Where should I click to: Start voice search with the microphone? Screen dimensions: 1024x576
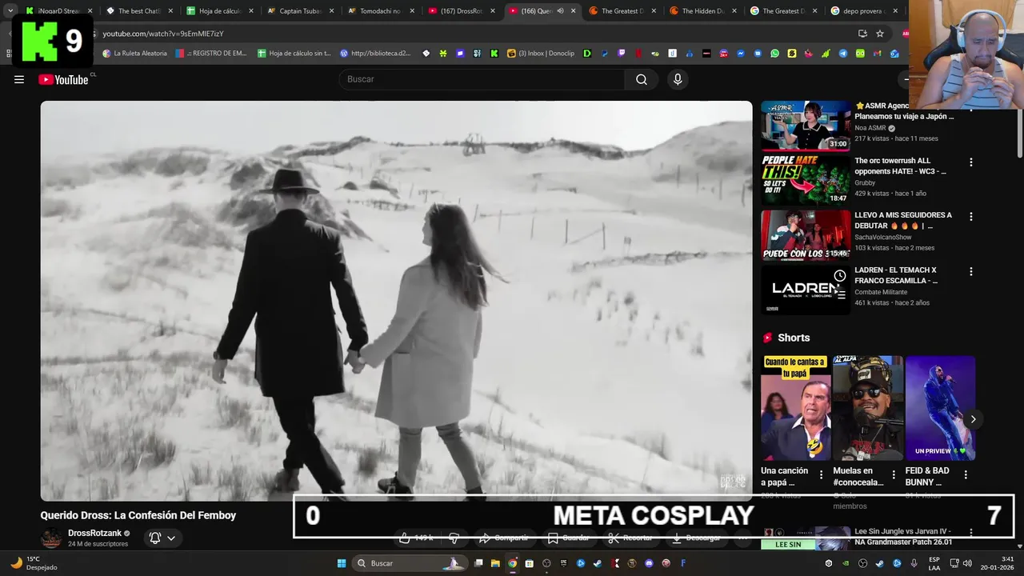click(x=678, y=79)
